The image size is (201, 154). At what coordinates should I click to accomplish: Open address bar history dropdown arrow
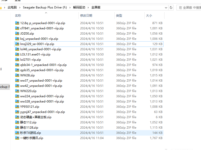pyautogui.click(x=166, y=8)
